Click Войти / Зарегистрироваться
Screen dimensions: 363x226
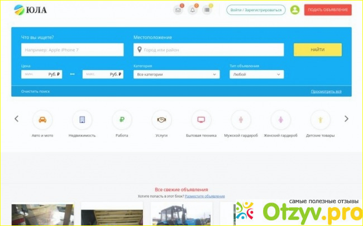pos(256,10)
